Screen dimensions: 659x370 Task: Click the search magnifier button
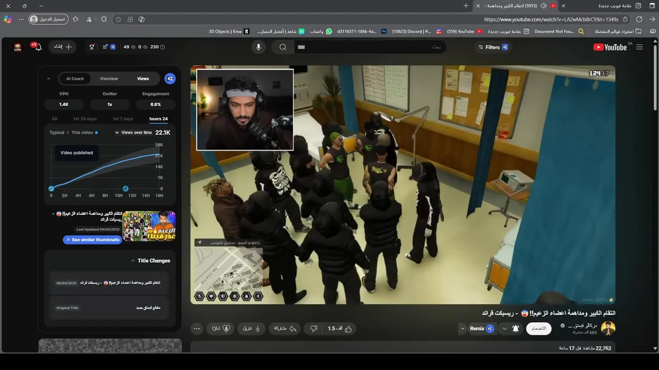point(283,47)
